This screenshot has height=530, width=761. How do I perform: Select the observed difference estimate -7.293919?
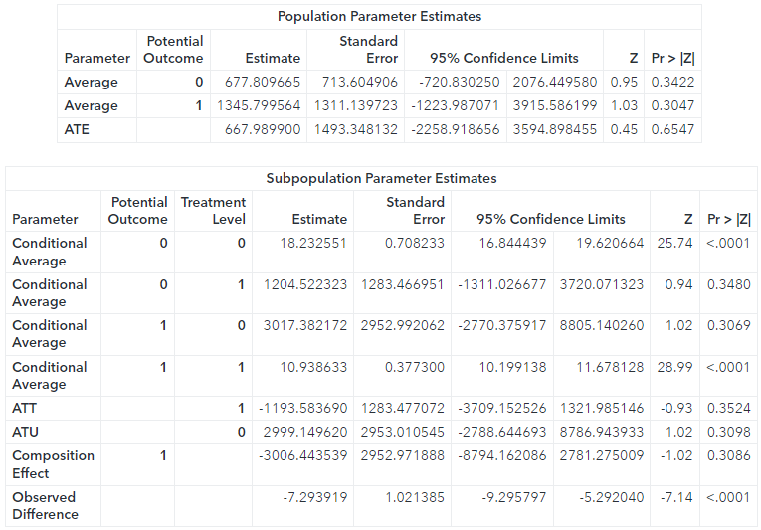tap(314, 497)
